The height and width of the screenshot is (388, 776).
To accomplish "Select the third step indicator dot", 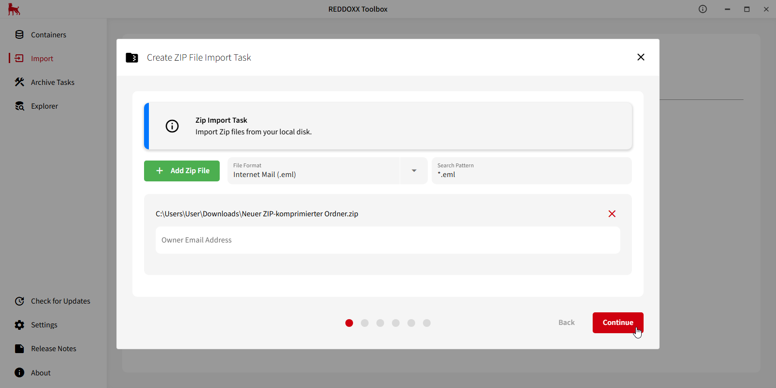I will tap(380, 323).
